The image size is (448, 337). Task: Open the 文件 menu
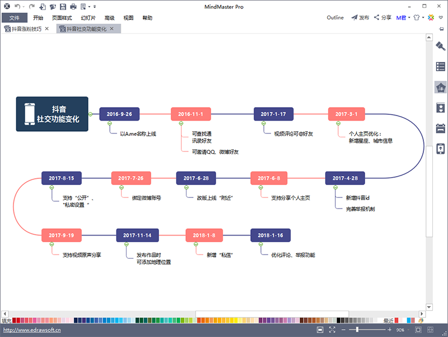pos(15,18)
